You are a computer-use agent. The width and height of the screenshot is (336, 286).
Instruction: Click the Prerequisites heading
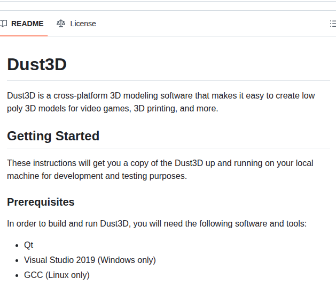click(x=41, y=202)
